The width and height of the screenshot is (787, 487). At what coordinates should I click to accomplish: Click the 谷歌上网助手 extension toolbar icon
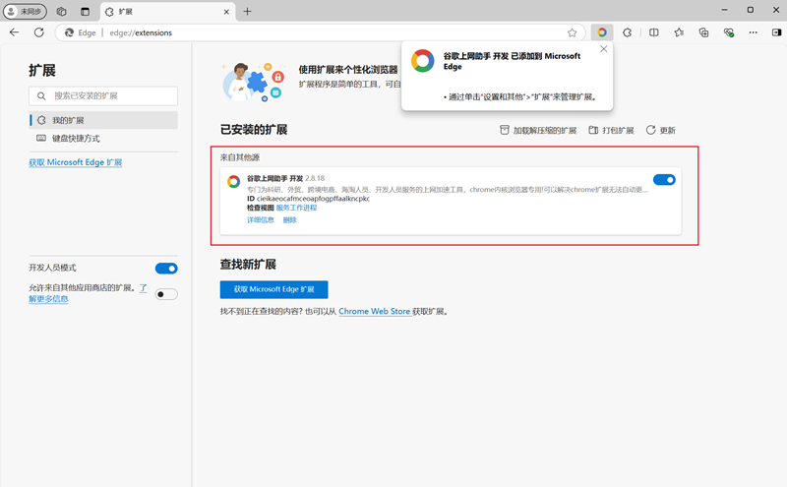click(602, 32)
